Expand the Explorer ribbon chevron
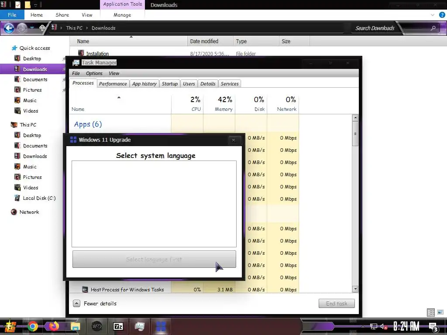Image resolution: width=447 pixels, height=335 pixels. pos(433,15)
